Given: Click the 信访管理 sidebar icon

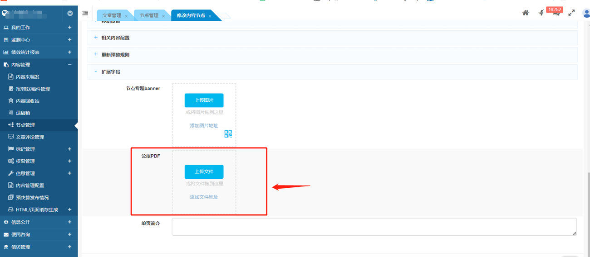Looking at the screenshot, I should point(6,247).
